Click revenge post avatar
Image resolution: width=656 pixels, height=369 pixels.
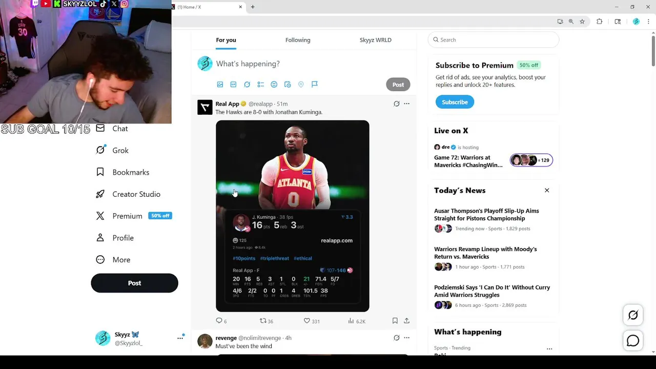[x=205, y=341]
